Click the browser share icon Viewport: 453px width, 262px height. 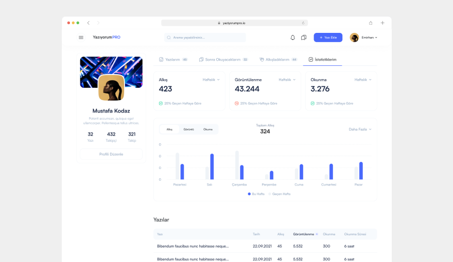pos(371,23)
